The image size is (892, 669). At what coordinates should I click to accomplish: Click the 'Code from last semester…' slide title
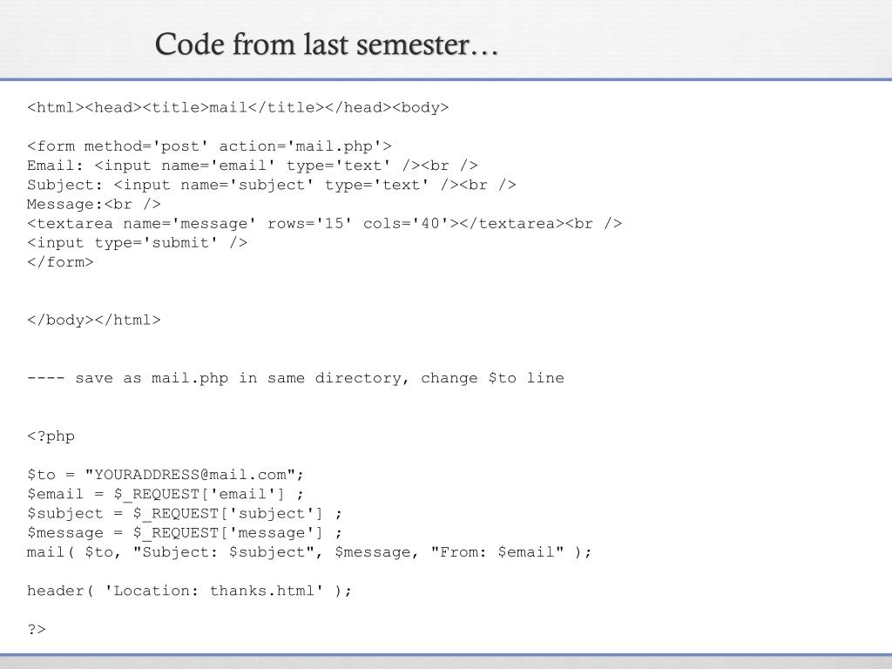click(x=327, y=44)
